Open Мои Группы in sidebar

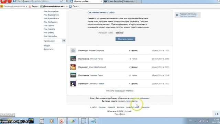49,25
